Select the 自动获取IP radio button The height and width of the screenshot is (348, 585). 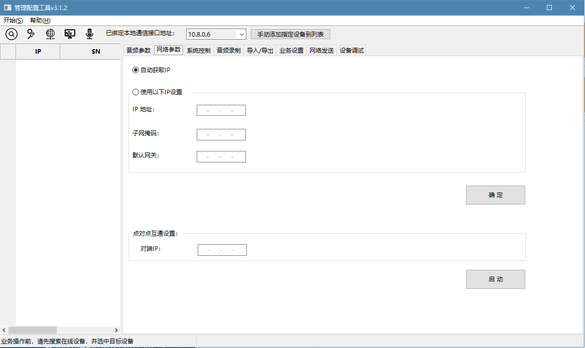point(135,70)
